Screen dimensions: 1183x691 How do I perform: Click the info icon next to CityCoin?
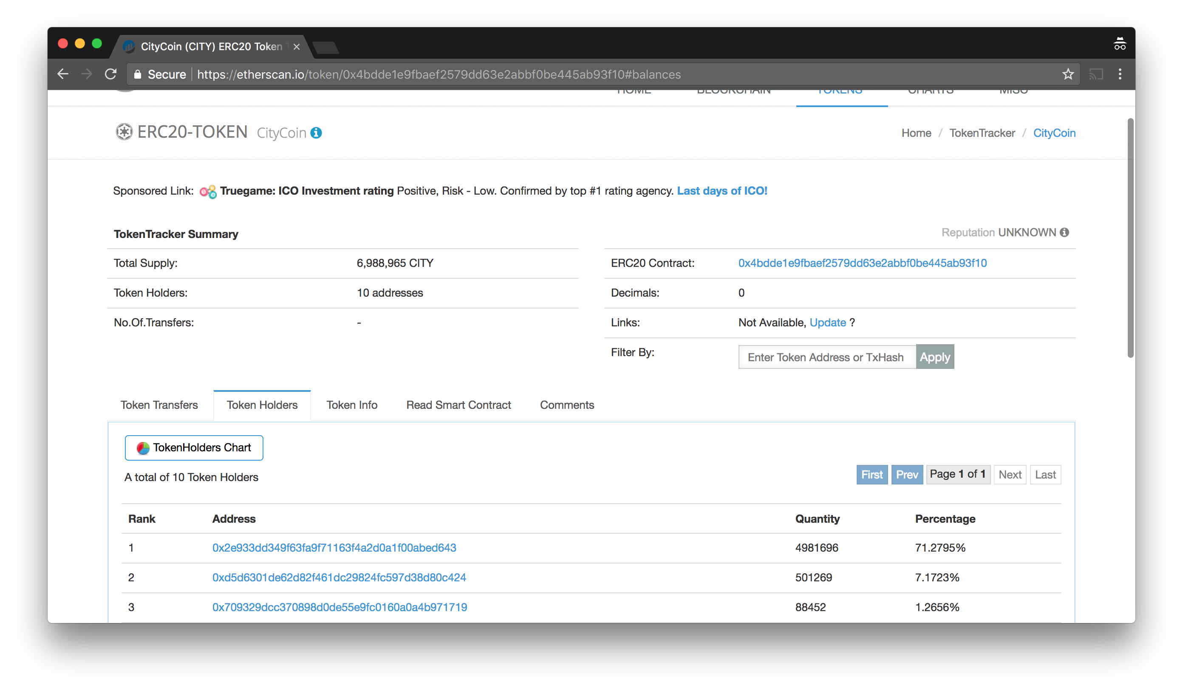(316, 133)
